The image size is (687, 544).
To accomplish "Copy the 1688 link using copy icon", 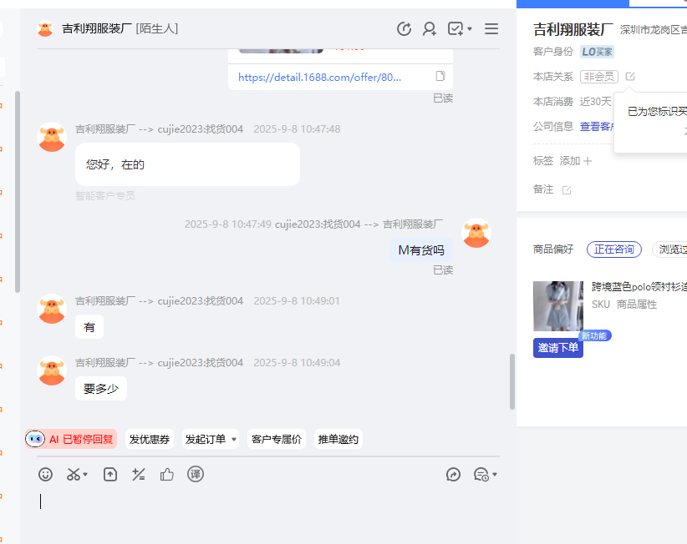I will pyautogui.click(x=440, y=77).
